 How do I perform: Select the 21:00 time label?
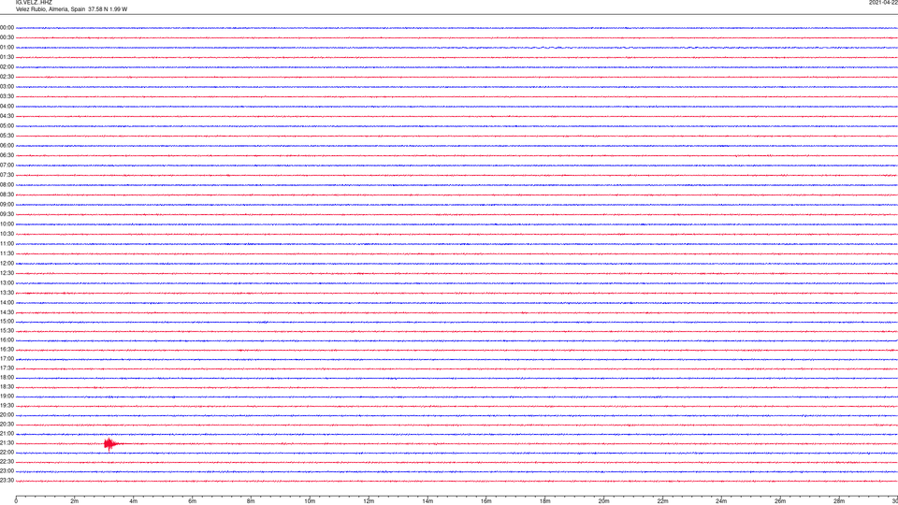point(7,434)
